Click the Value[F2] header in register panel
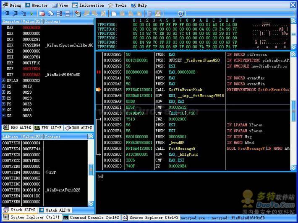This screenshot has width=298, height=223. 32,21
